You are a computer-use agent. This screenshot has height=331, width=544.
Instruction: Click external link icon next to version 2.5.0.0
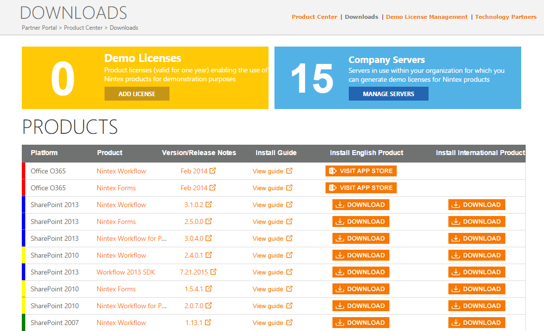209,221
